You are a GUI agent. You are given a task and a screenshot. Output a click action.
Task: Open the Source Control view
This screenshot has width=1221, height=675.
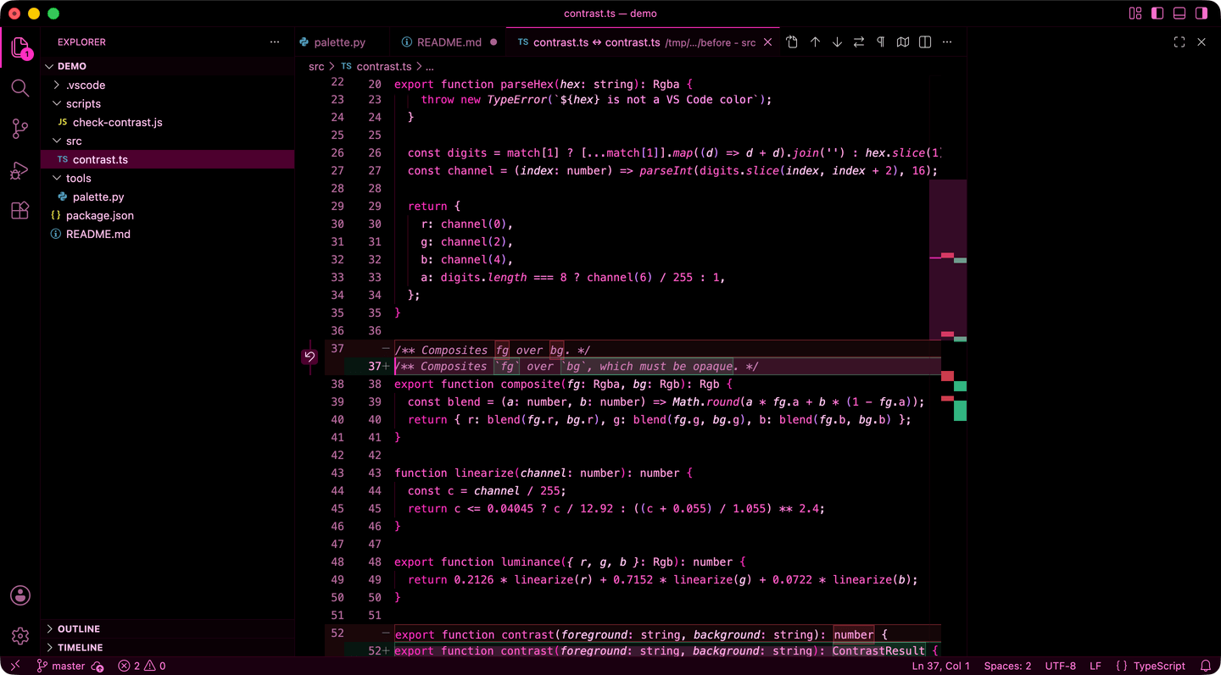point(20,129)
